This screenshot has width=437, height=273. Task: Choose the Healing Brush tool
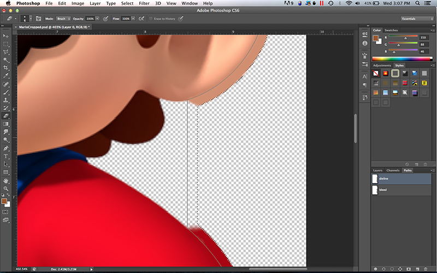pyautogui.click(x=5, y=84)
